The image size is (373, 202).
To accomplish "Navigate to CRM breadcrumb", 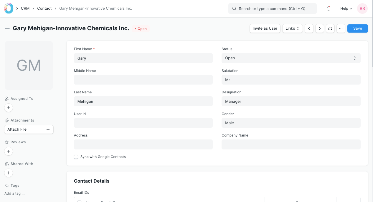I will point(25,9).
